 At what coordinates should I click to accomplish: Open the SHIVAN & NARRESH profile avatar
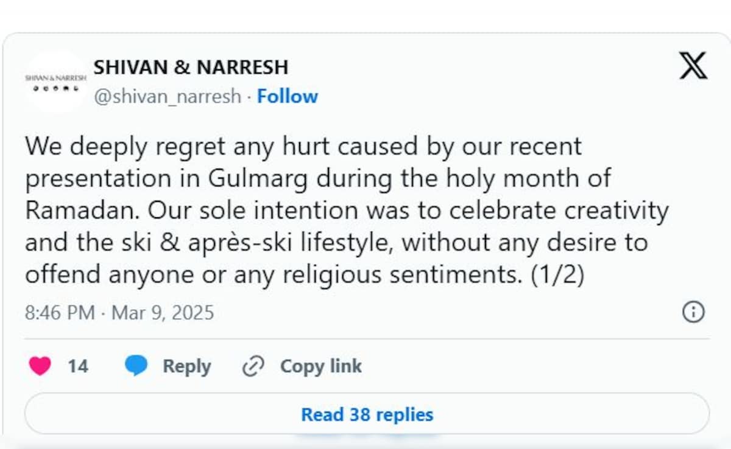click(x=55, y=82)
